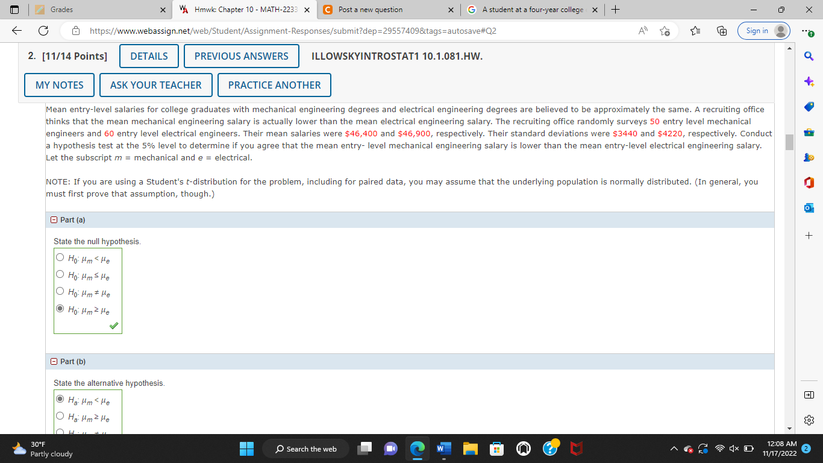
Task: Add this page to favorites star
Action: pyautogui.click(x=665, y=31)
